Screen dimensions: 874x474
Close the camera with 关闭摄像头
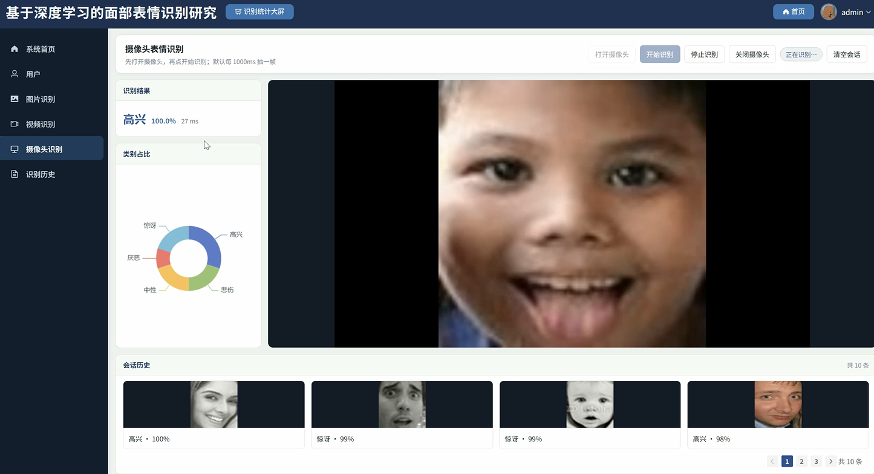[752, 54]
